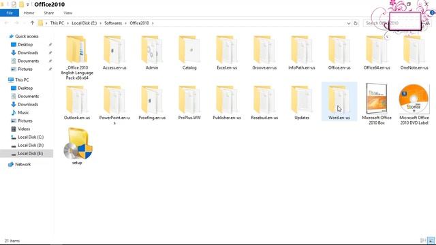Select the OneNote.en-us folder
This screenshot has height=245, width=436.
[414, 53]
